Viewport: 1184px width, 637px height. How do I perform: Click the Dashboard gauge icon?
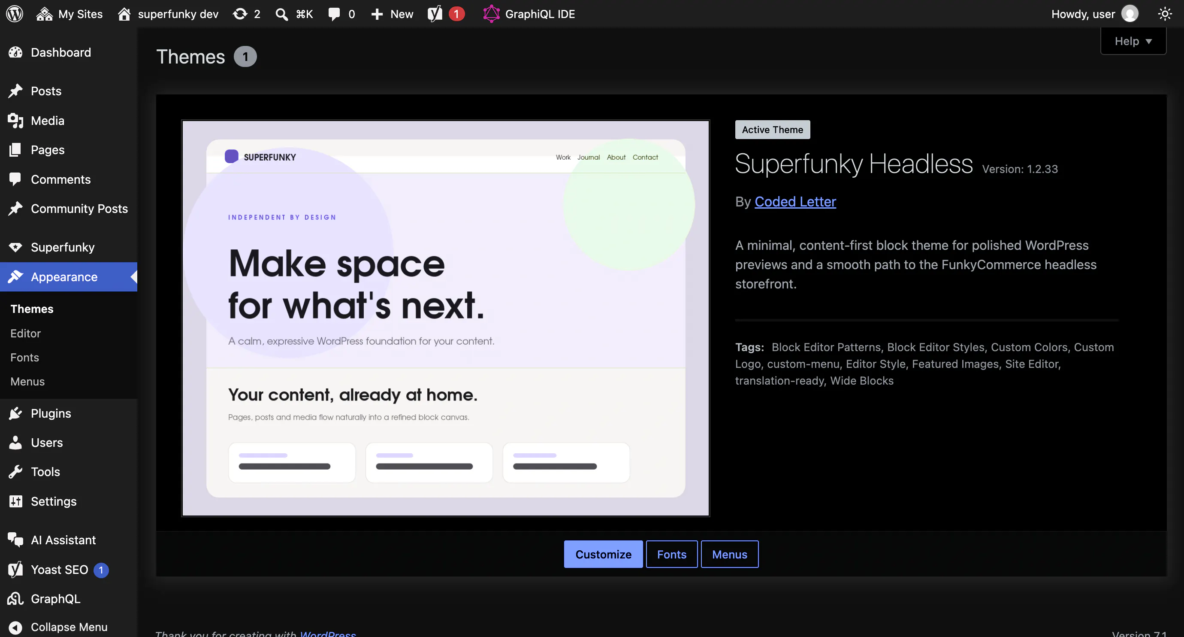pos(15,52)
